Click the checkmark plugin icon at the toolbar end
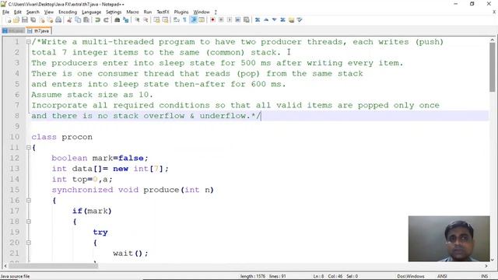Viewport: 498px width, 280px height. point(300,20)
